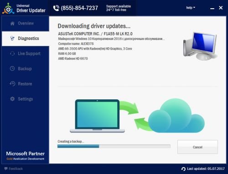Click the Feedback speech bubble icon
Viewport: 228px width, 174px height.
6,169
